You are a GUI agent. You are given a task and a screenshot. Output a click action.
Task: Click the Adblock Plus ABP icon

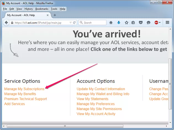[x=156, y=23]
